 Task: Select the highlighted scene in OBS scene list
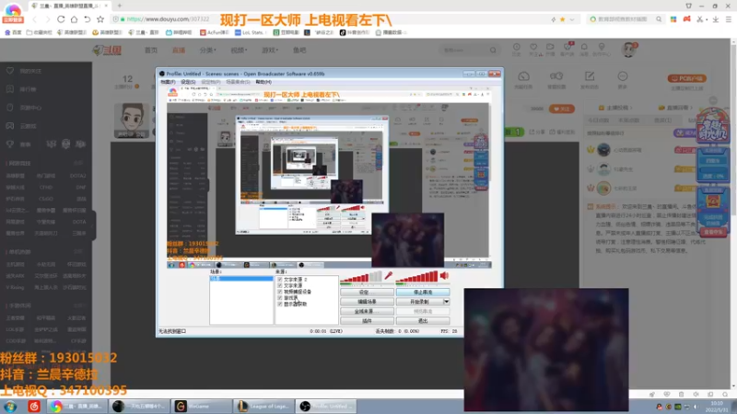click(x=241, y=279)
